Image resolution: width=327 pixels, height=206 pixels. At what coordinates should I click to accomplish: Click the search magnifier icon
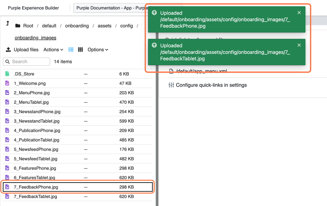(8, 62)
